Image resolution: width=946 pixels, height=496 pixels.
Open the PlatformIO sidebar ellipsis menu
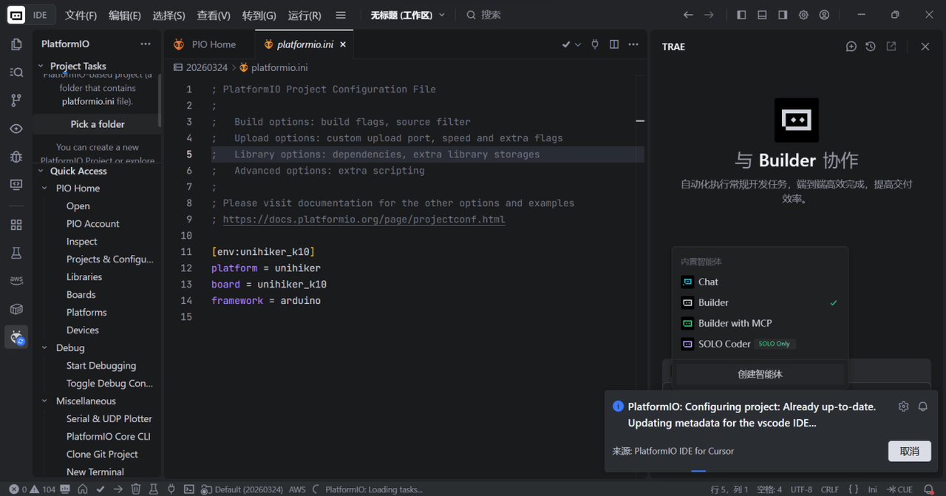(x=146, y=44)
